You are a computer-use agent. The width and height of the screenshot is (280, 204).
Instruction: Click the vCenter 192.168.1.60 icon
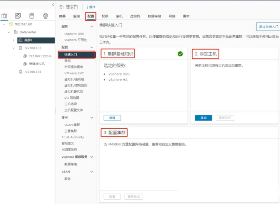point(11,24)
